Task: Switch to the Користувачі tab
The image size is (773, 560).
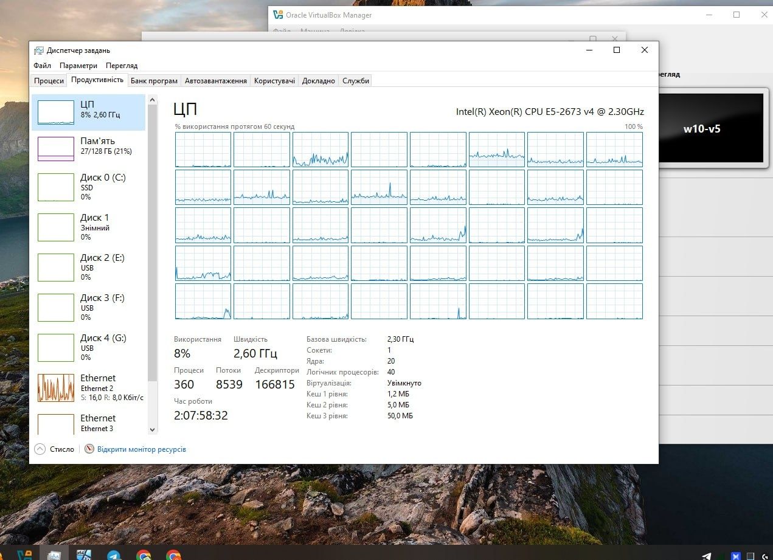Action: click(x=274, y=80)
